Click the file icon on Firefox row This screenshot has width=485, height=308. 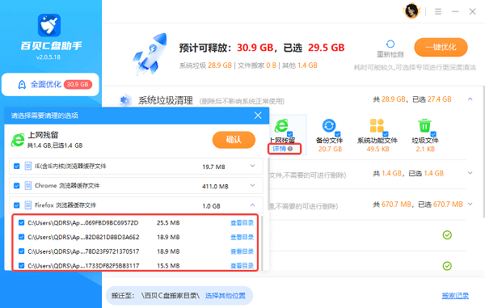point(27,205)
